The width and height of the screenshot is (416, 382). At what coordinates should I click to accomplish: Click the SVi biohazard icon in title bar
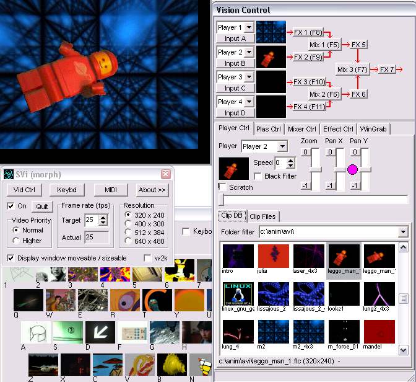pos(9,175)
